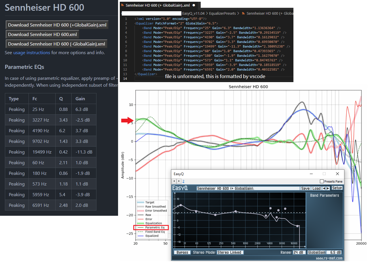Image resolution: width=368 pixels, height=263 pixels.
Task: Select the 19499 Hz EQ band handle
Action: coord(297,226)
